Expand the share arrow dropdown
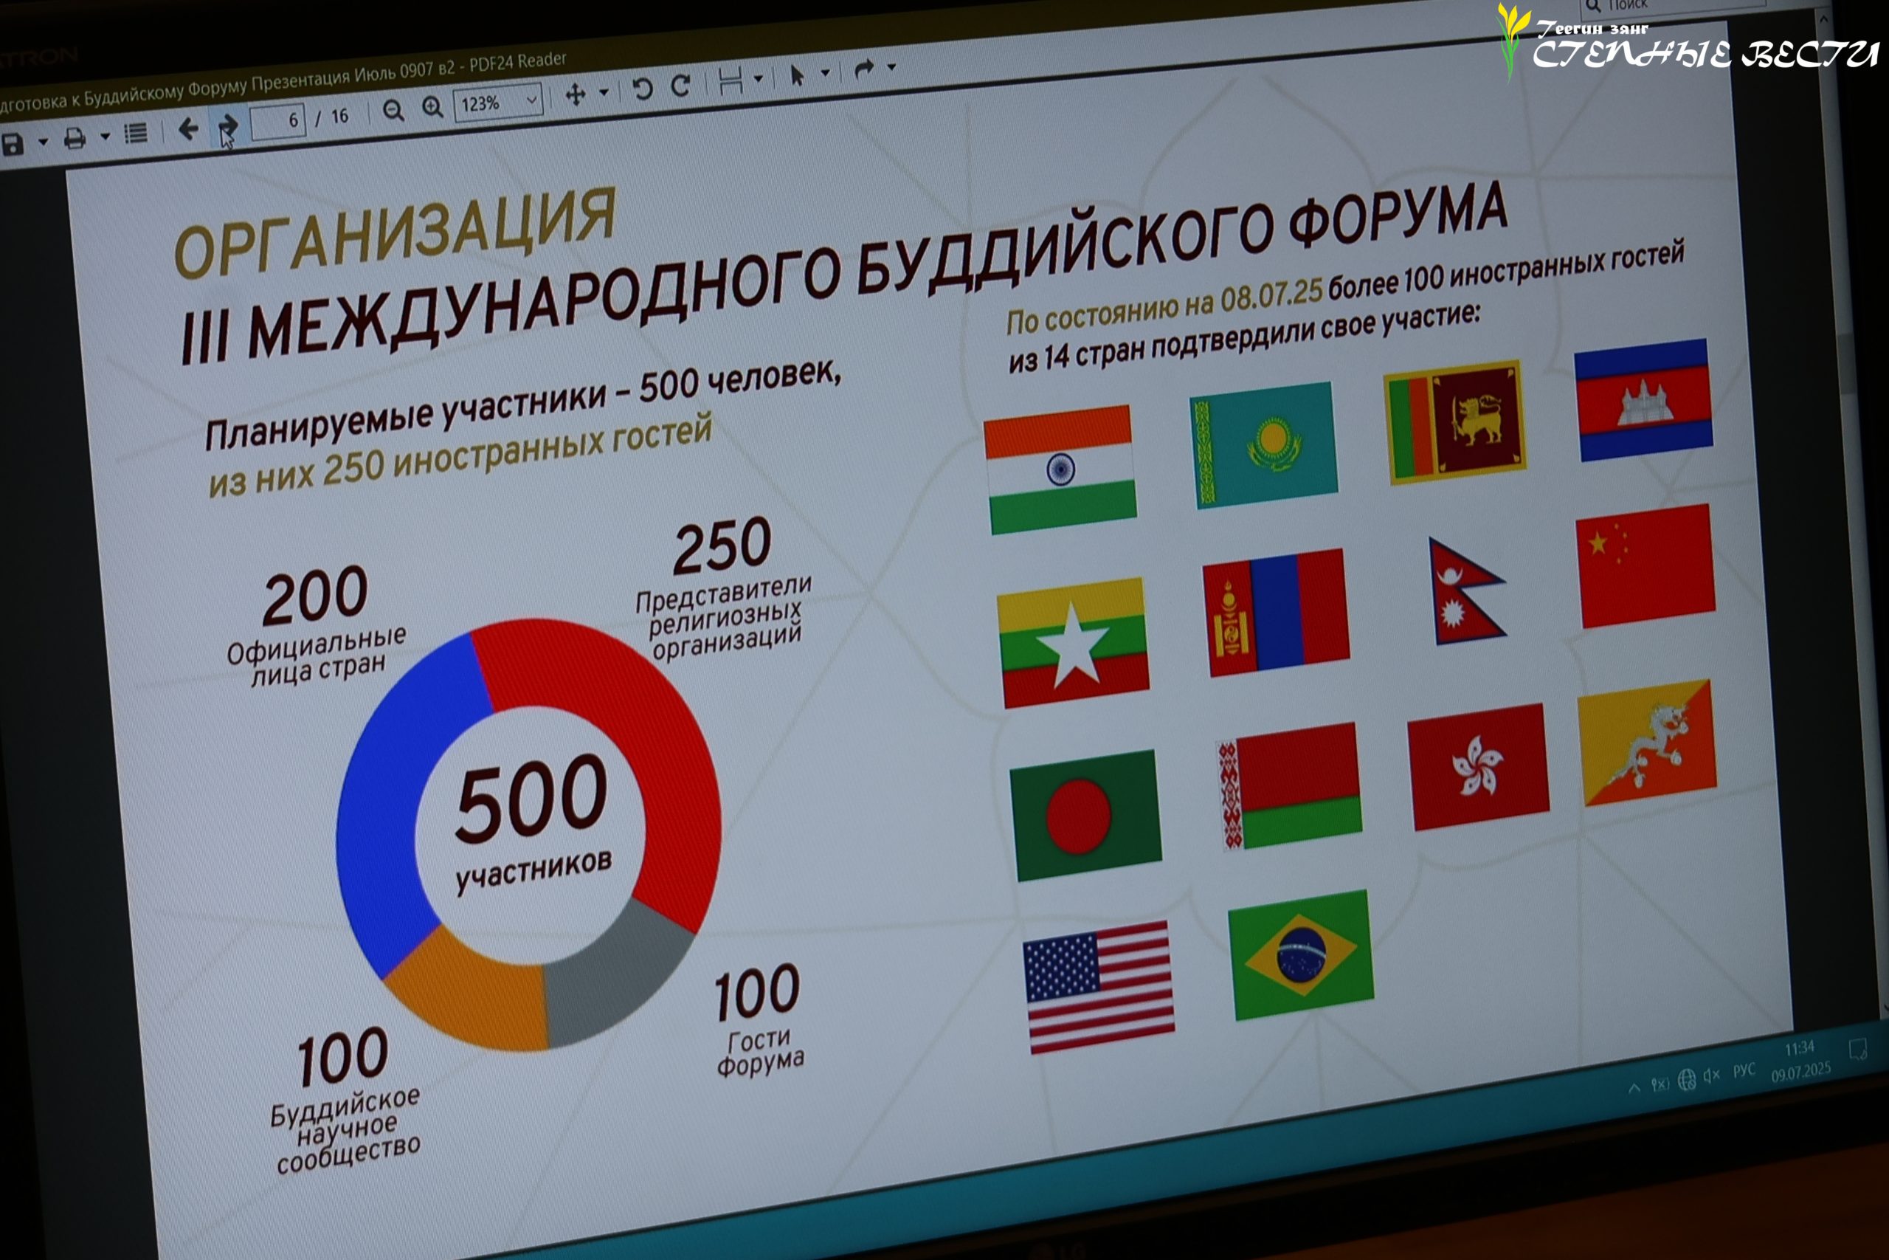This screenshot has width=1889, height=1260. tap(891, 66)
